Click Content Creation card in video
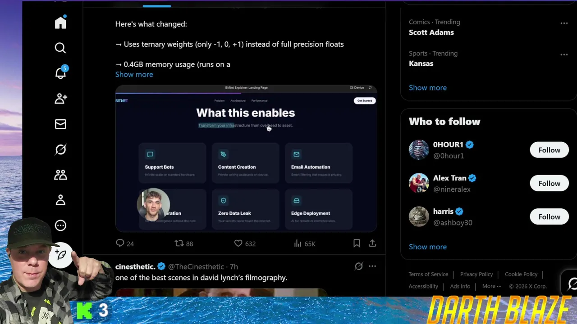 click(x=245, y=163)
